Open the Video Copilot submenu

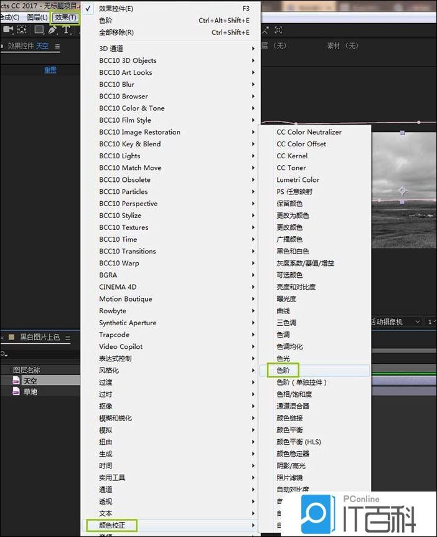(x=170, y=346)
